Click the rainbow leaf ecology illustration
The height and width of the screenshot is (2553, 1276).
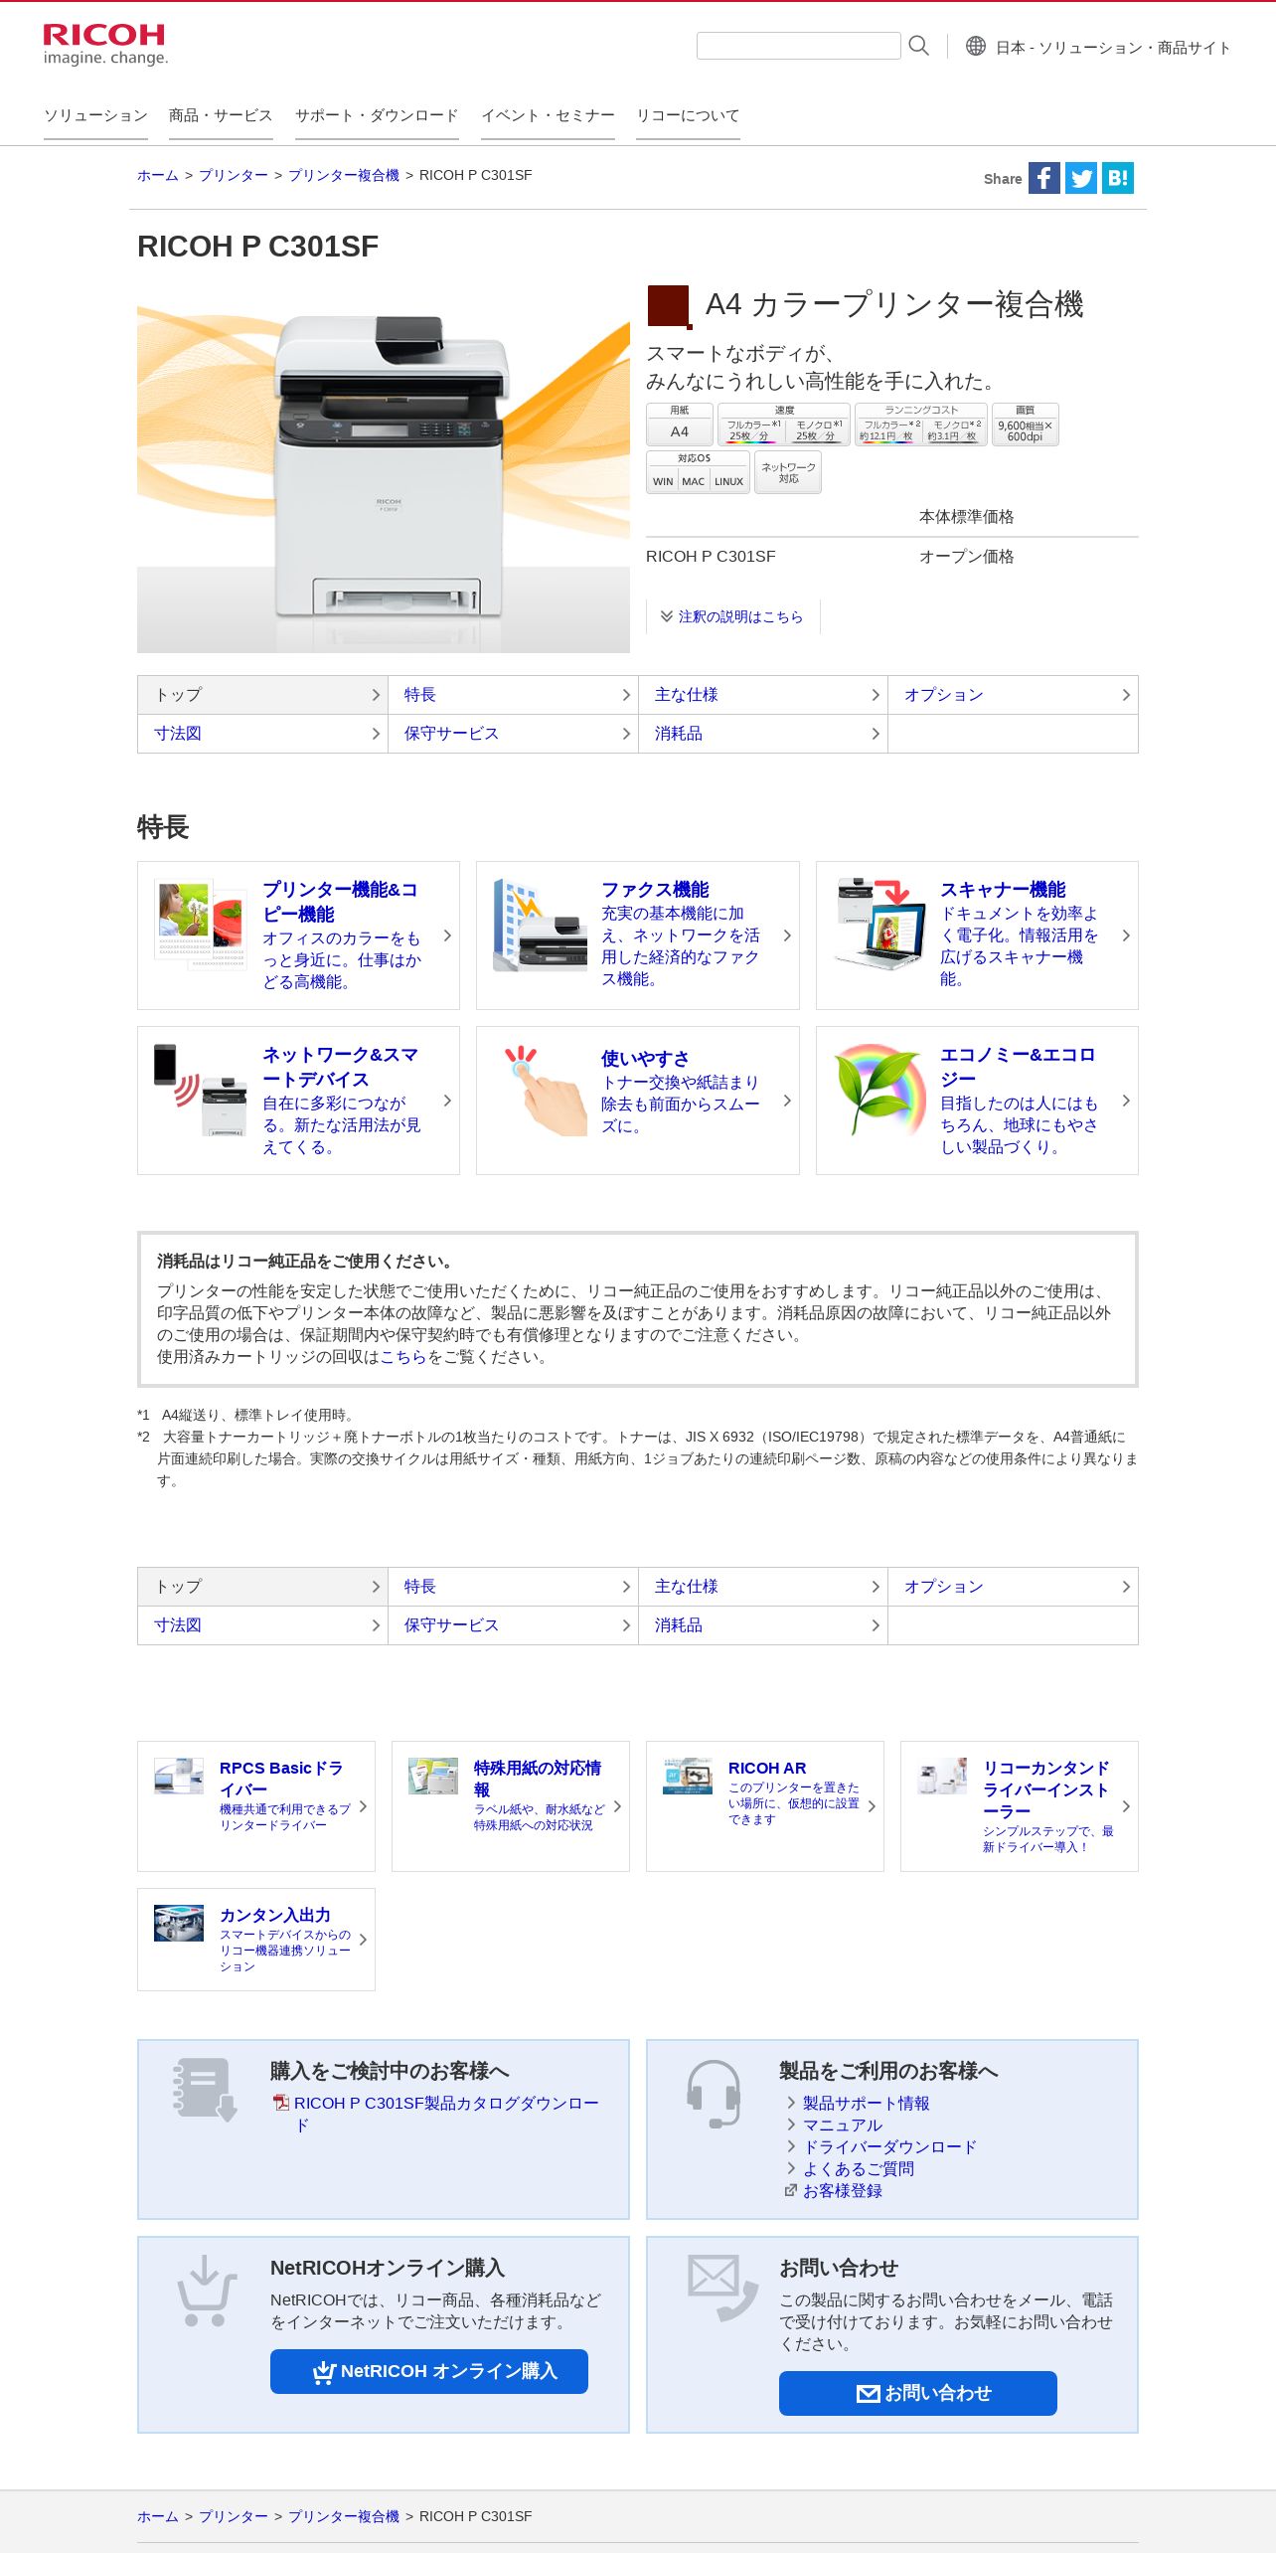click(878, 1090)
